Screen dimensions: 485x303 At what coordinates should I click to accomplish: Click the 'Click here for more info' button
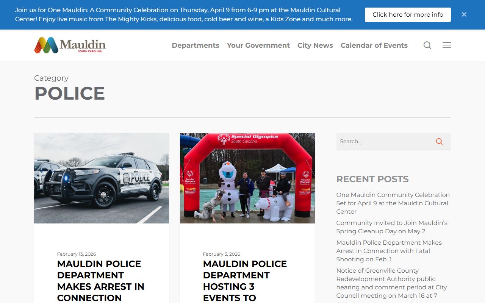[x=408, y=15]
